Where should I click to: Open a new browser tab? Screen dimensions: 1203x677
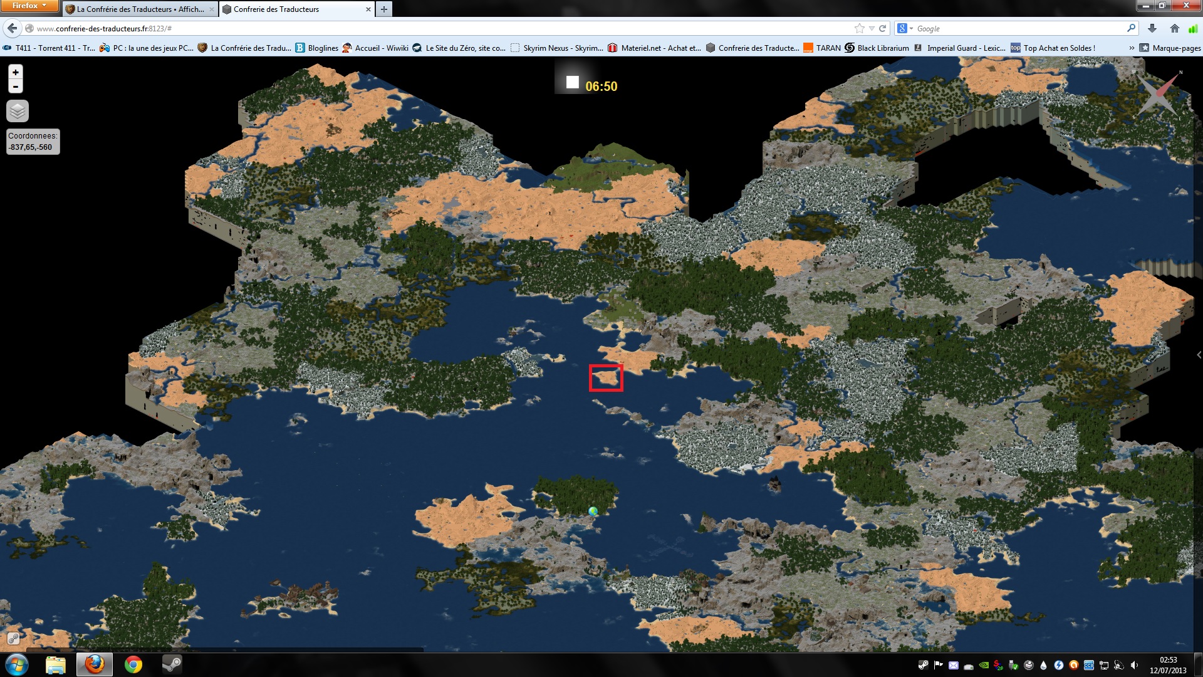tap(384, 9)
